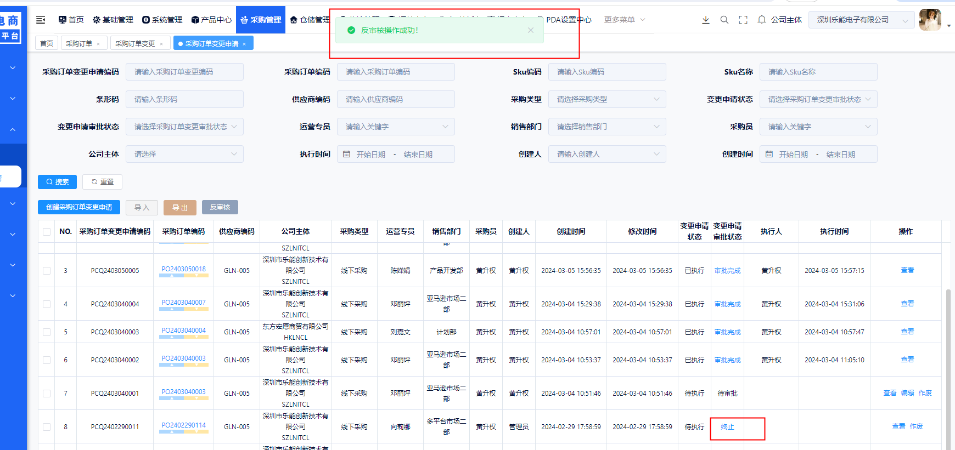Click the user avatar picture
The image size is (955, 450).
pyautogui.click(x=930, y=20)
